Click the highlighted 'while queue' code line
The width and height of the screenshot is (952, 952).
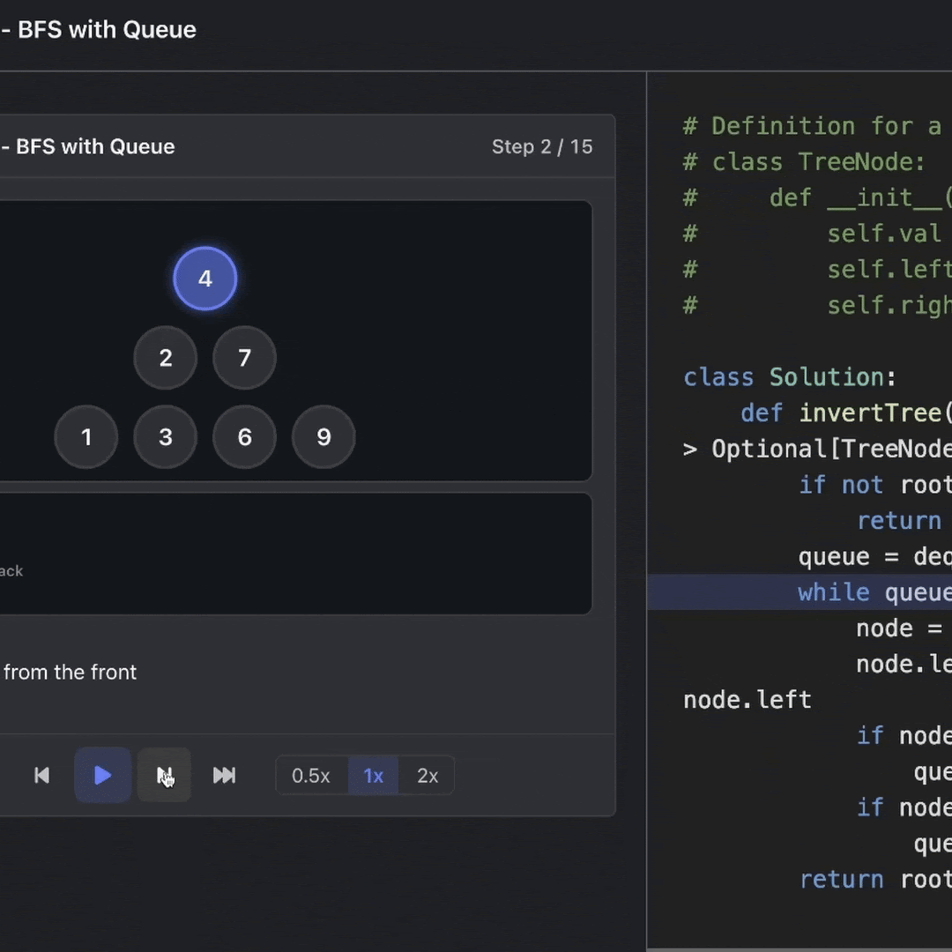click(x=800, y=592)
